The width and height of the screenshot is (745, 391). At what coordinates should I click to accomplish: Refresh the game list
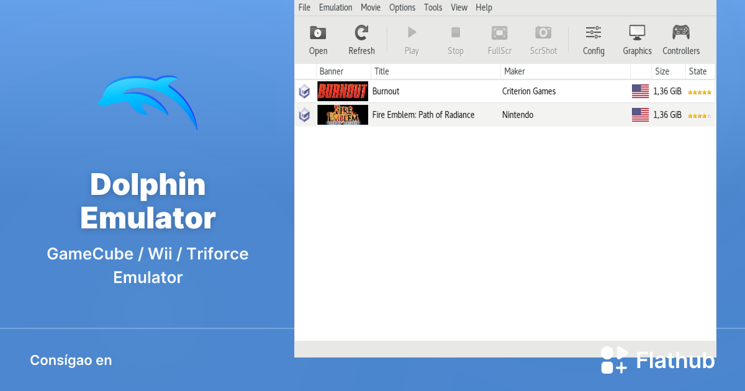coord(361,34)
